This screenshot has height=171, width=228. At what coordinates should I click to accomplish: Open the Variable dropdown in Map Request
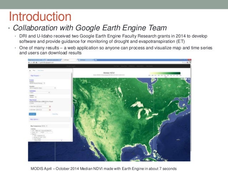[43, 88]
